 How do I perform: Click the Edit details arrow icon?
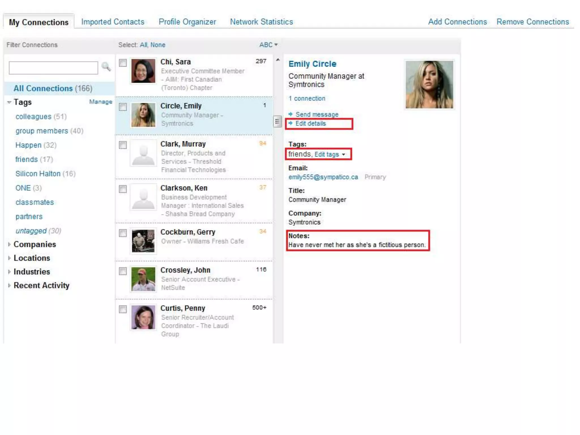coord(291,123)
